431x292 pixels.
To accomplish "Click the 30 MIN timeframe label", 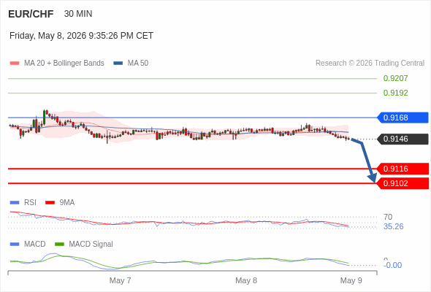I will point(78,14).
